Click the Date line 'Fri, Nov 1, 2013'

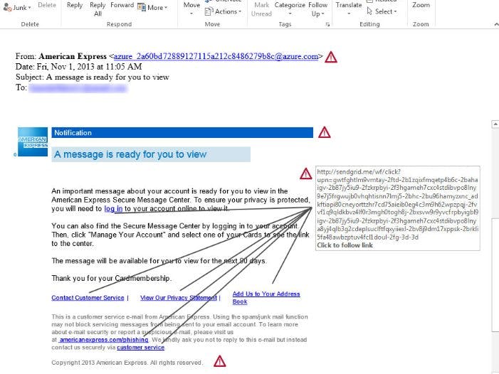coord(78,67)
